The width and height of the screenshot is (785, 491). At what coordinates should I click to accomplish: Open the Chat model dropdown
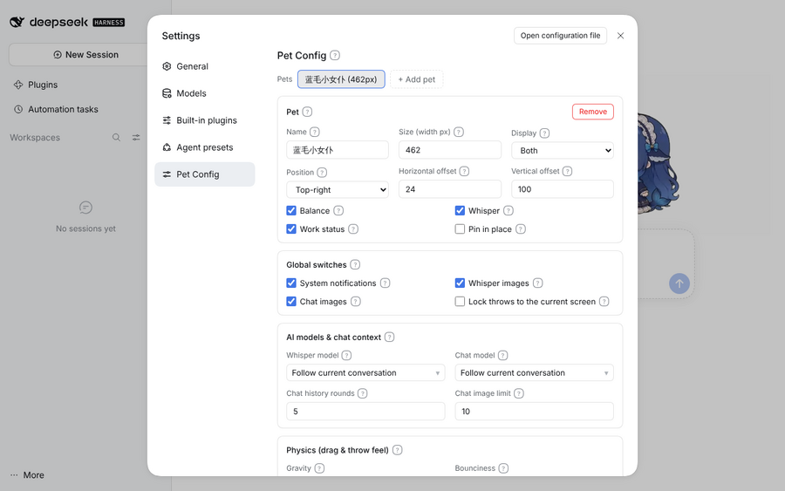(x=534, y=373)
